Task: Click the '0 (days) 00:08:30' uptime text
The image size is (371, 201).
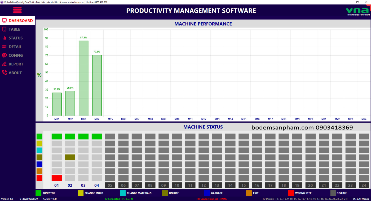Action: (29, 199)
